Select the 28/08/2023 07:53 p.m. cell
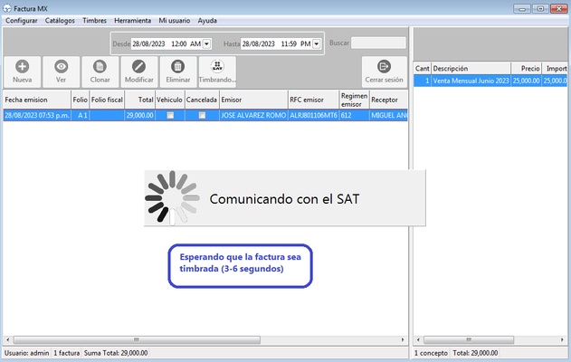 pyautogui.click(x=37, y=116)
